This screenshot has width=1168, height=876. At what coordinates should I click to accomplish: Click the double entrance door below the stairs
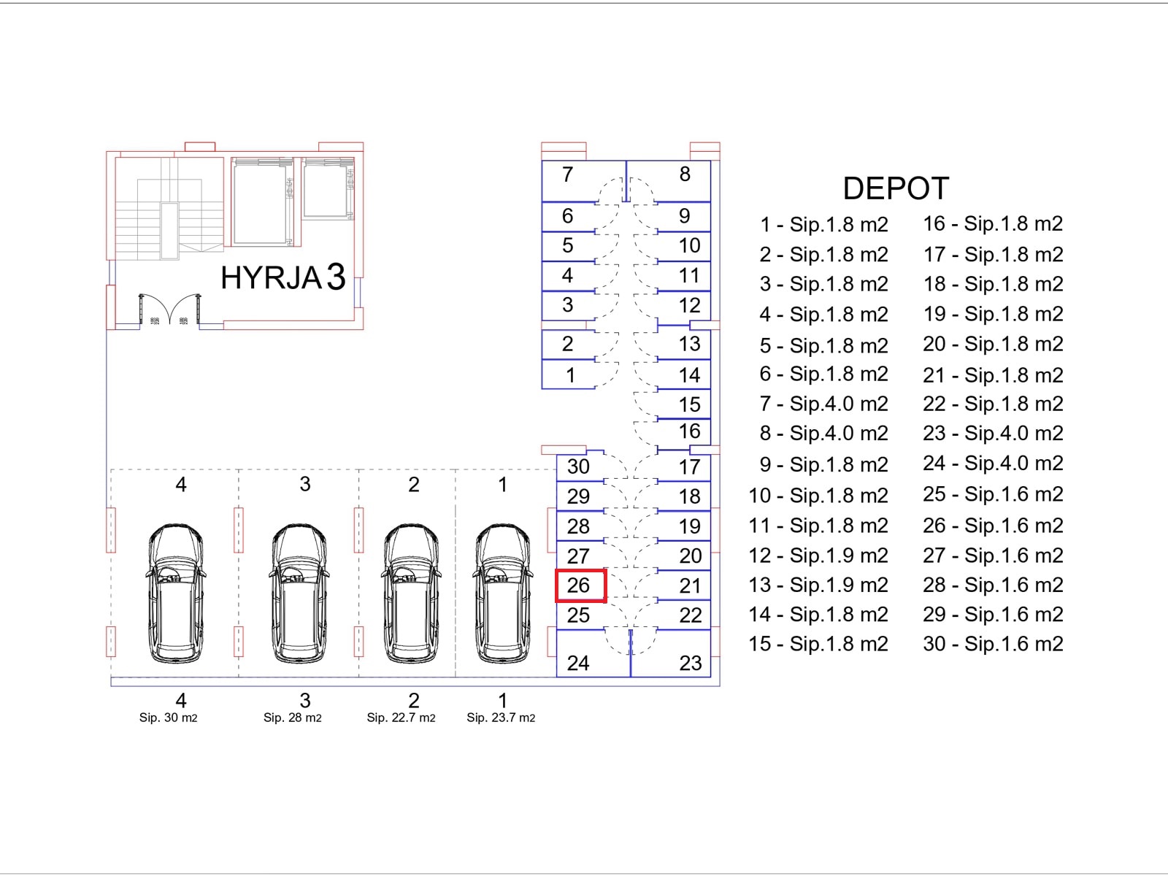point(169,310)
